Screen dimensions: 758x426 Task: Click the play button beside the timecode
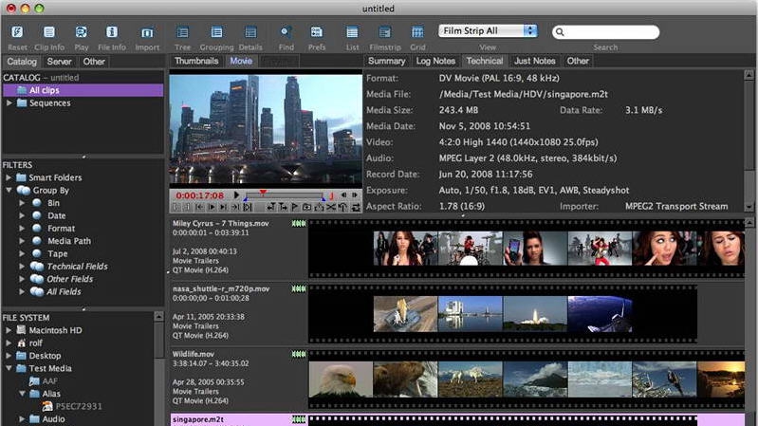236,194
